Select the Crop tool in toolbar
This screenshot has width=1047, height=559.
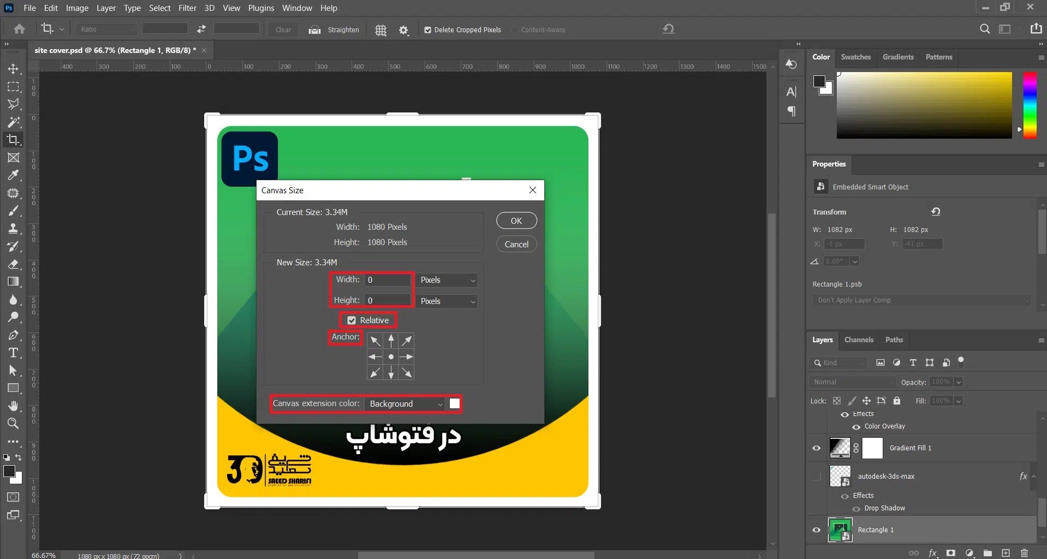pos(13,140)
